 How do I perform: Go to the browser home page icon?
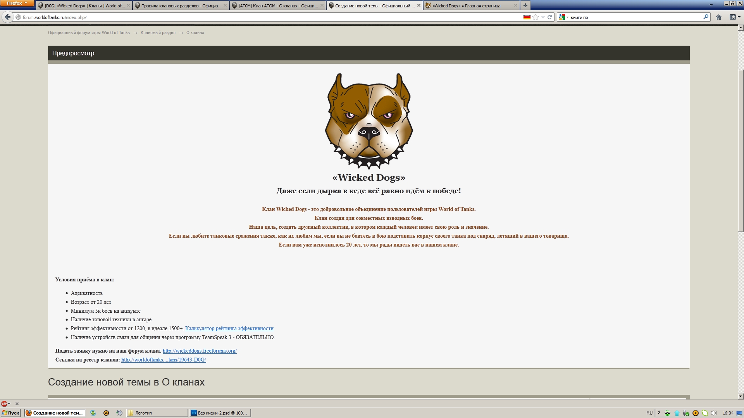pos(719,17)
